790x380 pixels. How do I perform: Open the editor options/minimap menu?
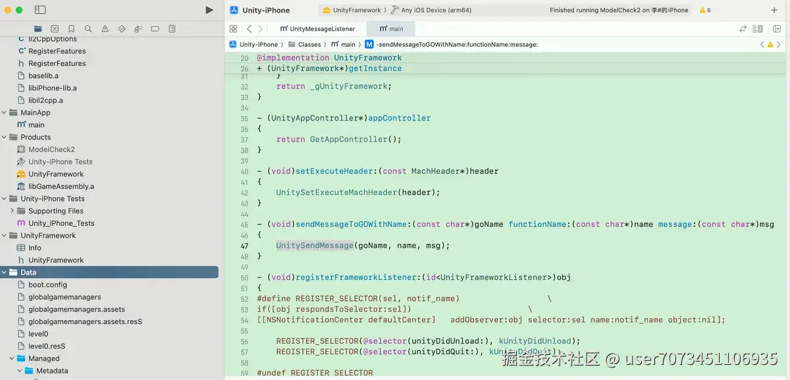pyautogui.click(x=758, y=29)
